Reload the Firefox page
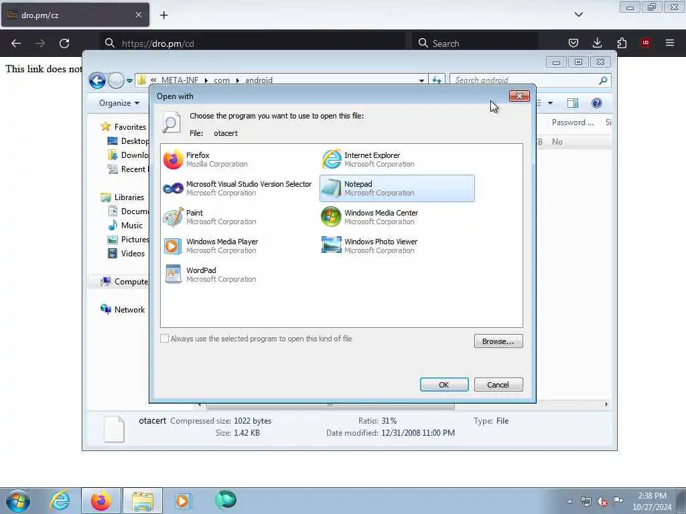 click(x=64, y=44)
